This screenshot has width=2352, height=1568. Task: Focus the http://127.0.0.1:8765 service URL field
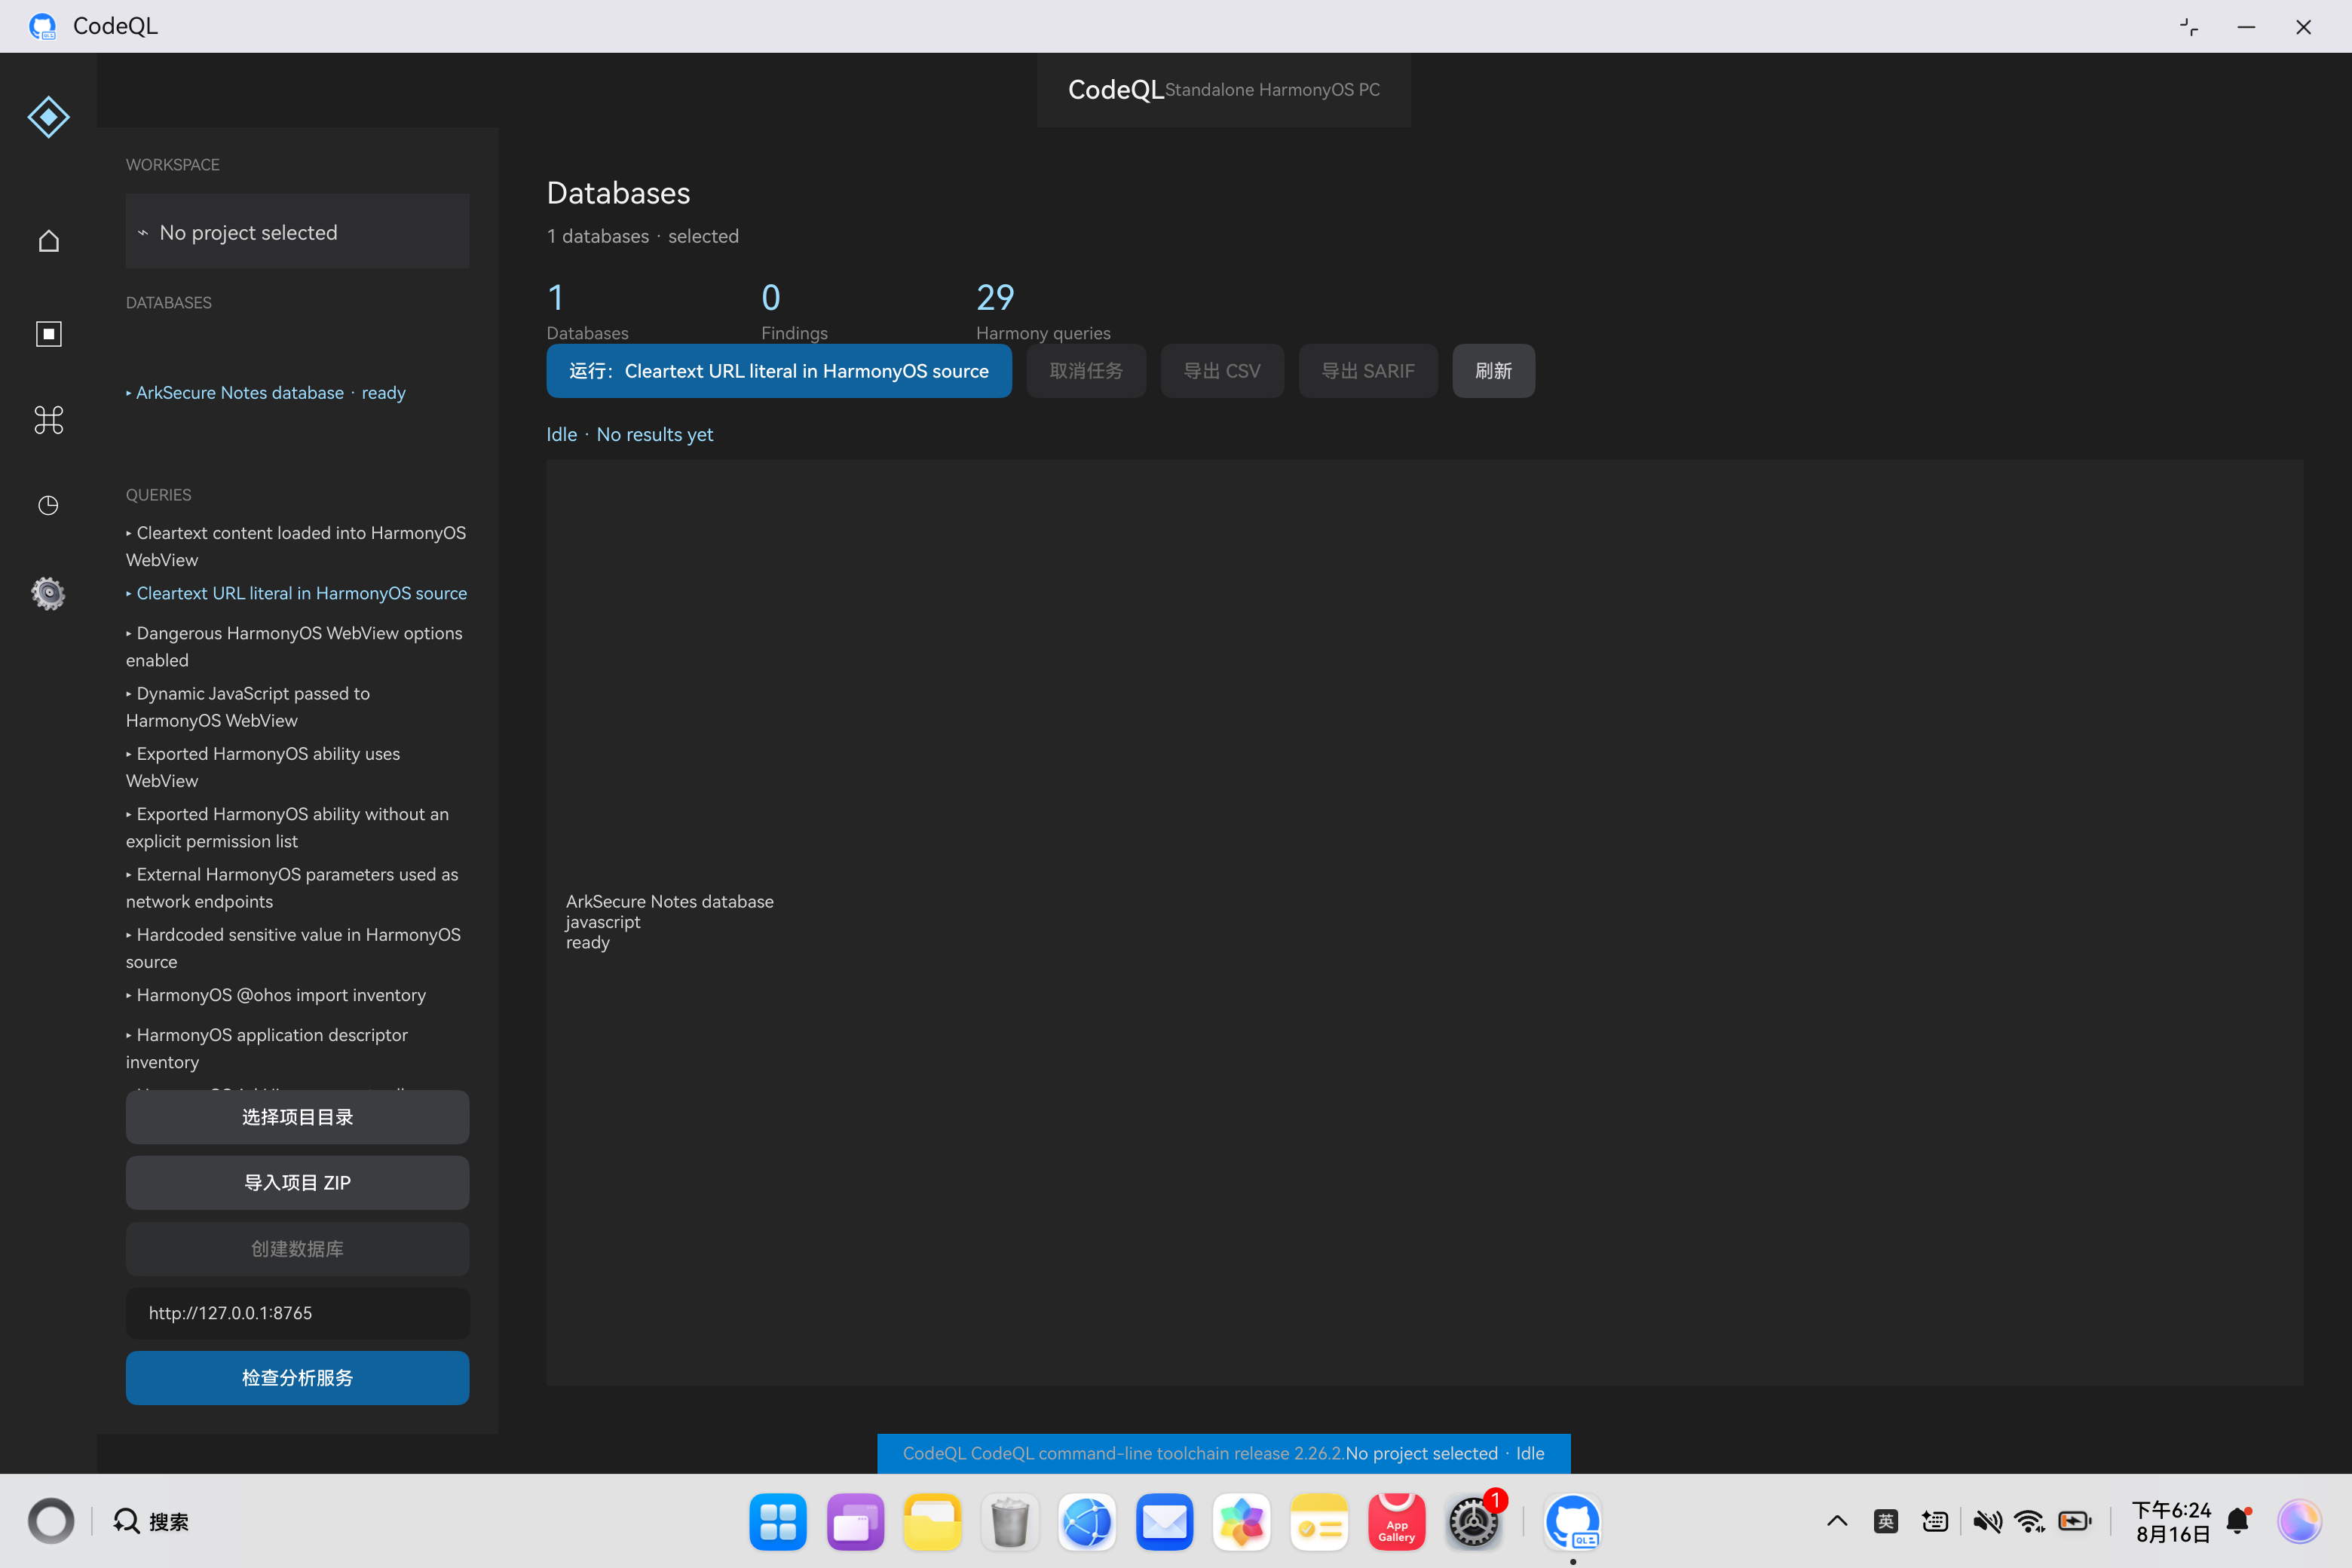click(x=297, y=1313)
